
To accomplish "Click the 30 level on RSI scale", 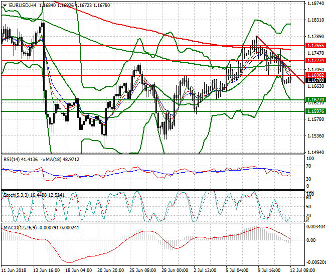I will (309, 179).
